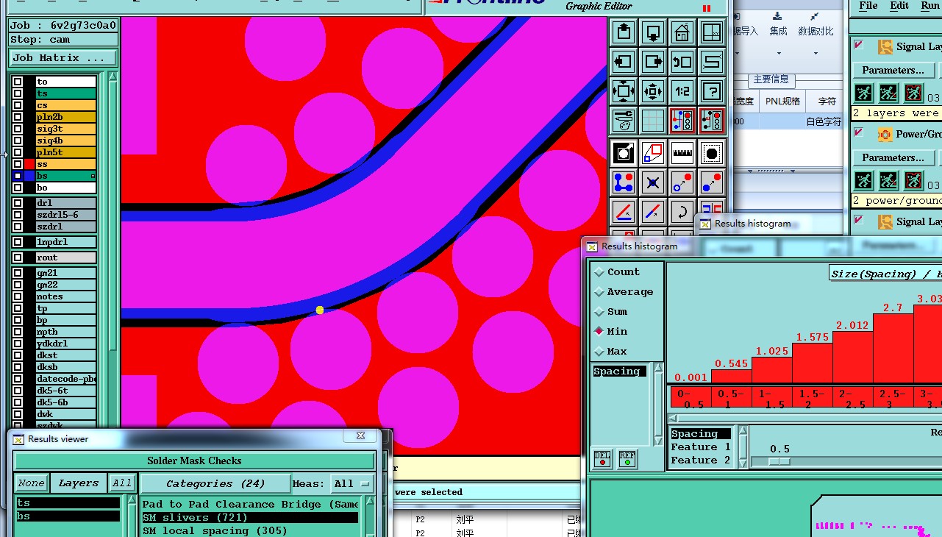Viewport: 942px width, 537px height.
Task: Click the home view icon
Action: coord(682,32)
